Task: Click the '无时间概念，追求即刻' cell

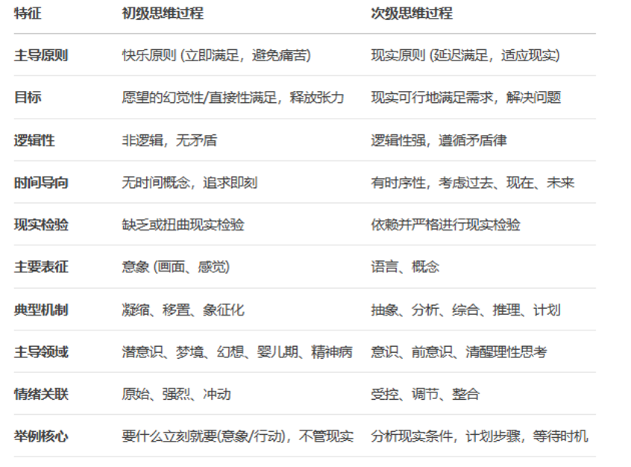Action: [x=189, y=183]
